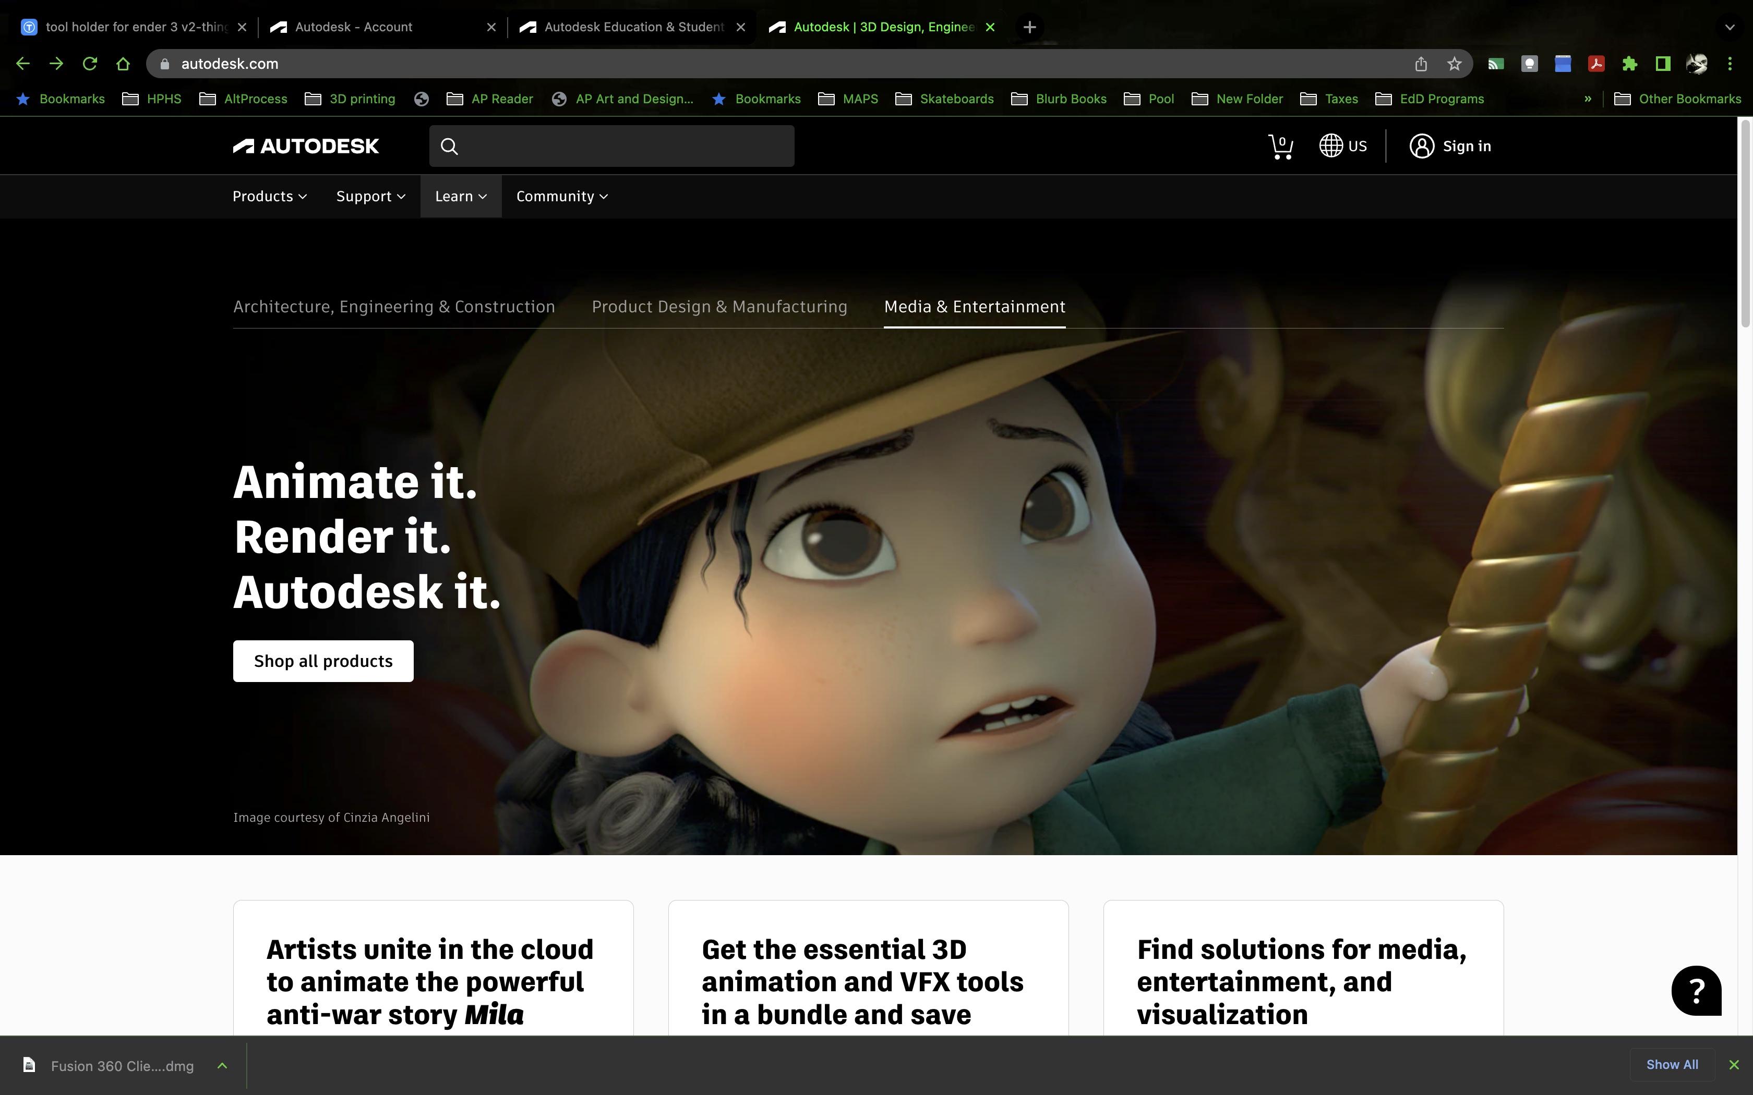The height and width of the screenshot is (1095, 1753).
Task: Click the Cast extension icon in toolbar
Action: click(1496, 64)
